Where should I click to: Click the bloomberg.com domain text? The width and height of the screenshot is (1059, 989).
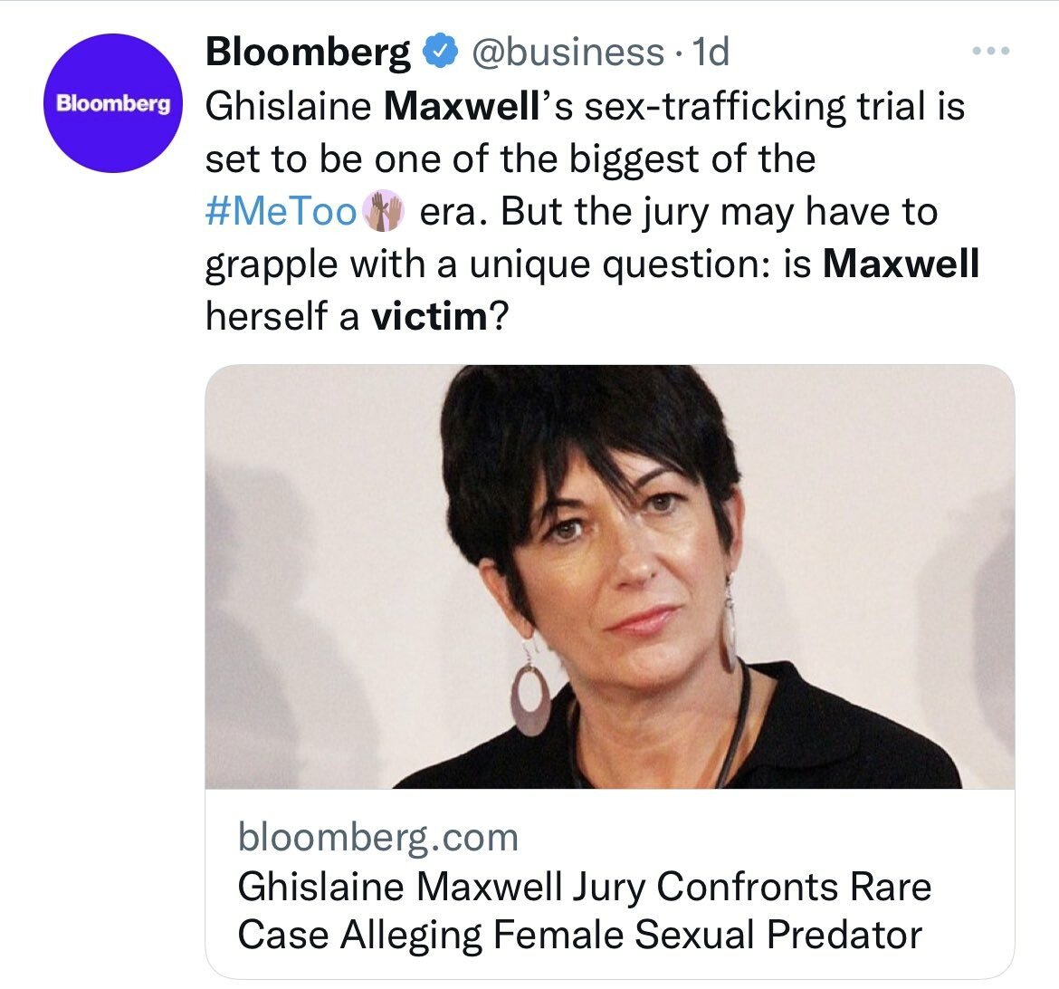(x=377, y=837)
